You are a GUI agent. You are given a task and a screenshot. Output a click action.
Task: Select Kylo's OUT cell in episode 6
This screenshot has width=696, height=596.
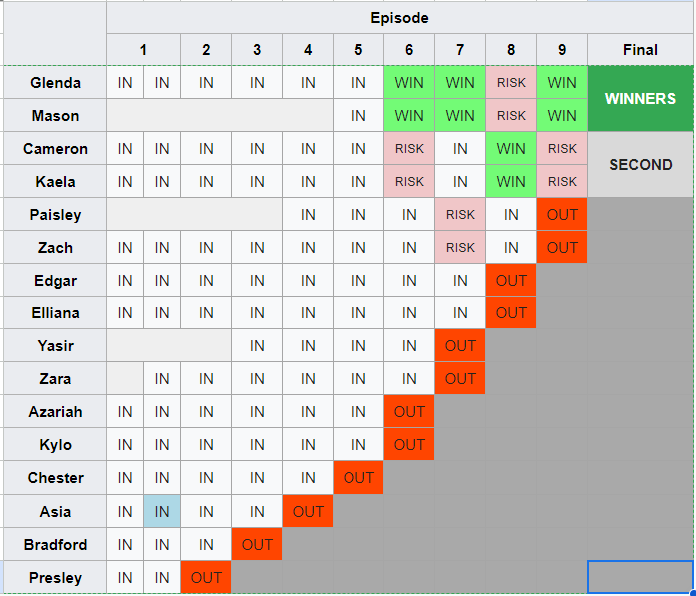click(409, 444)
